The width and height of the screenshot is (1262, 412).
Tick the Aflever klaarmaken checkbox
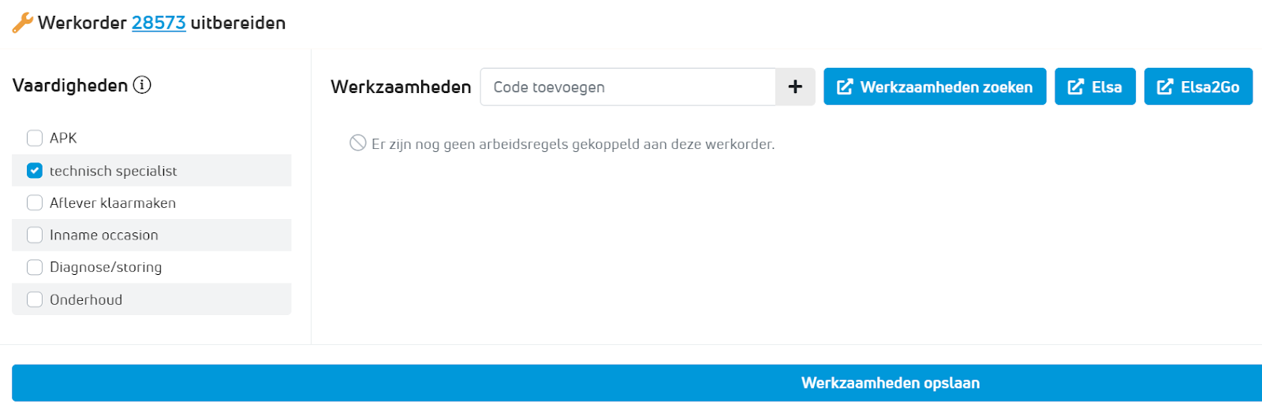point(35,203)
